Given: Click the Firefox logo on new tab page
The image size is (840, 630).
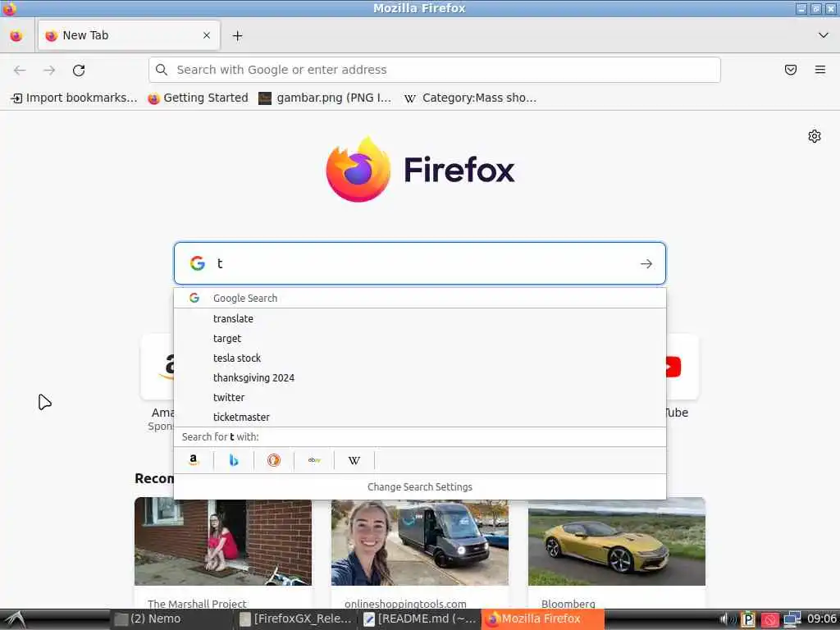Looking at the screenshot, I should coord(420,170).
